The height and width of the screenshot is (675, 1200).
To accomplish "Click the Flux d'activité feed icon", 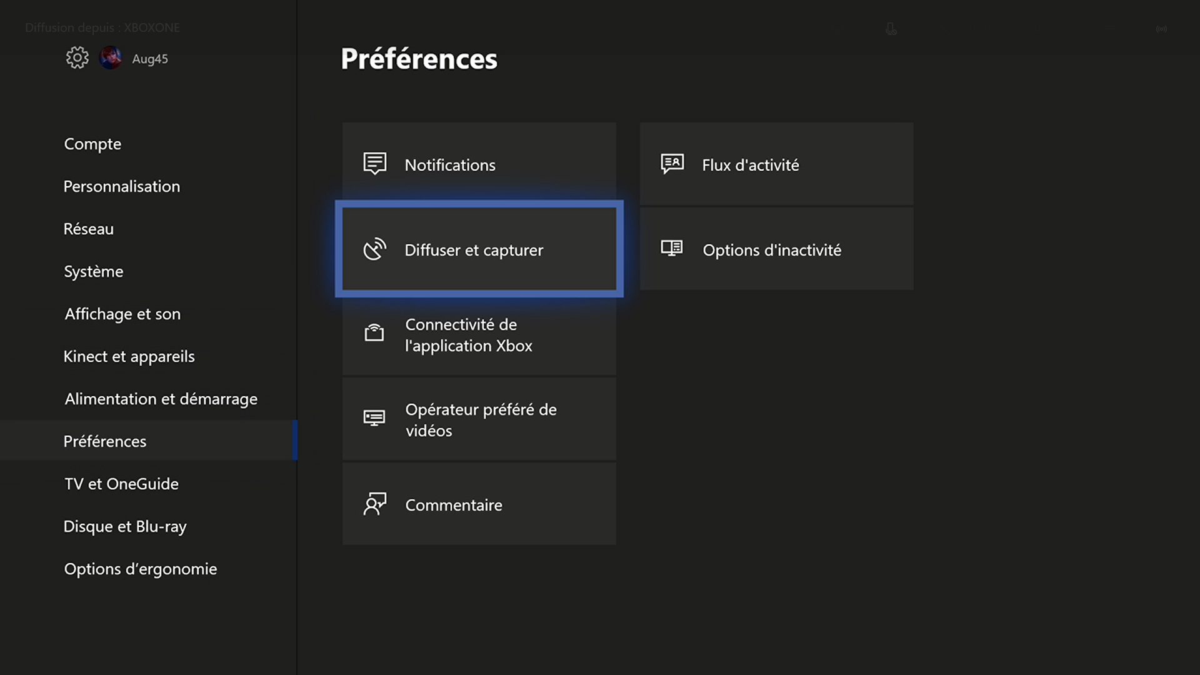I will click(x=672, y=164).
